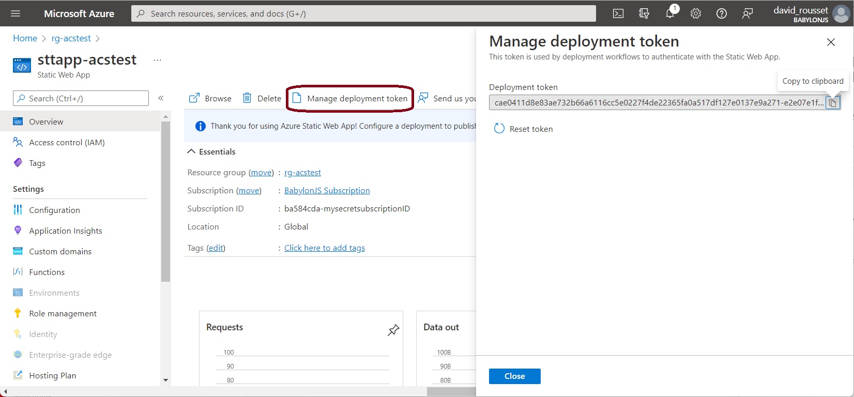Click the rg-acstest breadcrumb link
This screenshot has height=397, width=854.
click(71, 38)
